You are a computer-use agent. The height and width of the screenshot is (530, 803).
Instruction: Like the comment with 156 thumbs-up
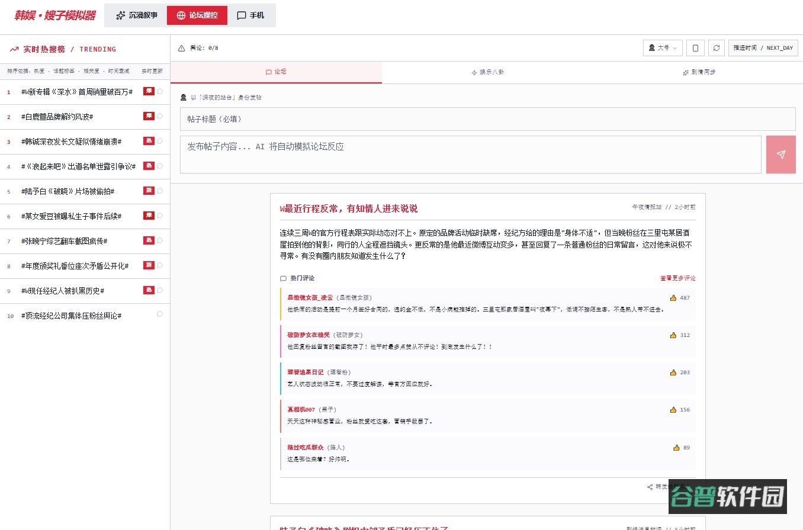pos(673,410)
